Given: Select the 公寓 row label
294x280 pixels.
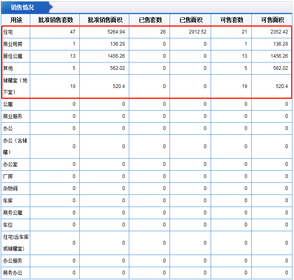Looking at the screenshot, I should (8, 104).
